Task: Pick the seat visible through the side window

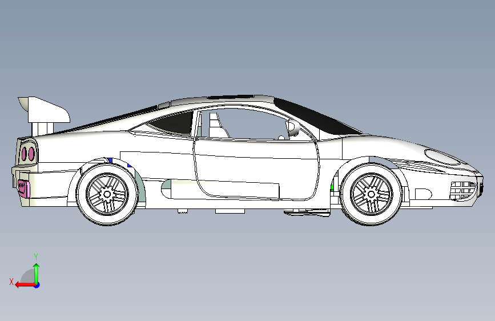Action: click(219, 126)
